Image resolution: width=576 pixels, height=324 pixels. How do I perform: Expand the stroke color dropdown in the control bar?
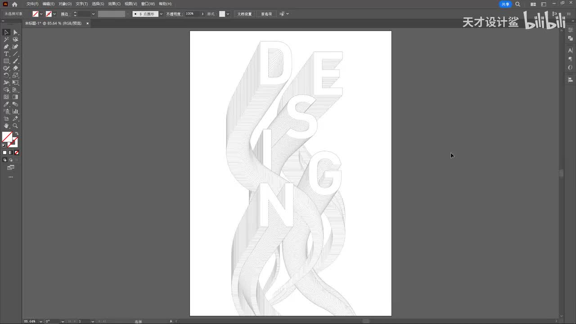pos(54,14)
